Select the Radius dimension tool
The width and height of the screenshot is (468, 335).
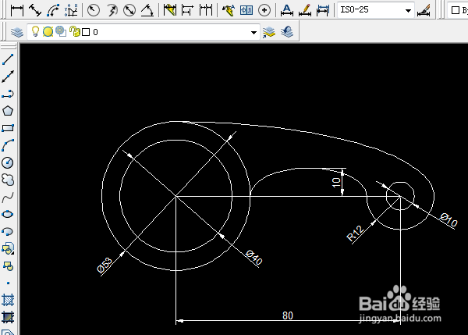pos(94,10)
